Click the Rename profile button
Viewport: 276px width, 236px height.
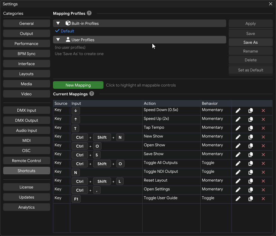[250, 51]
